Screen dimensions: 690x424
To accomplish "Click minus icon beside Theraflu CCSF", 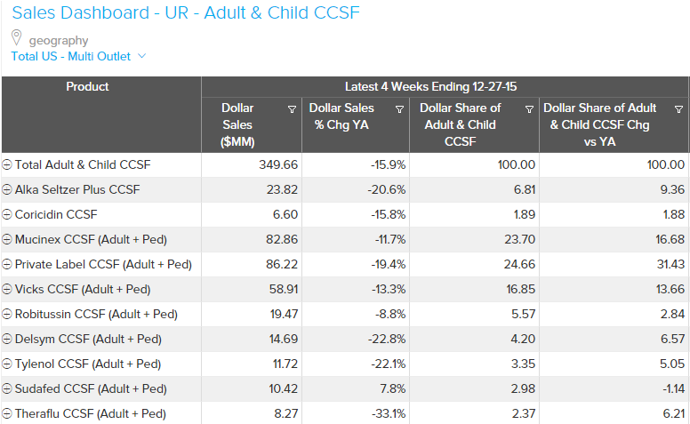I will pyautogui.click(x=7, y=413).
